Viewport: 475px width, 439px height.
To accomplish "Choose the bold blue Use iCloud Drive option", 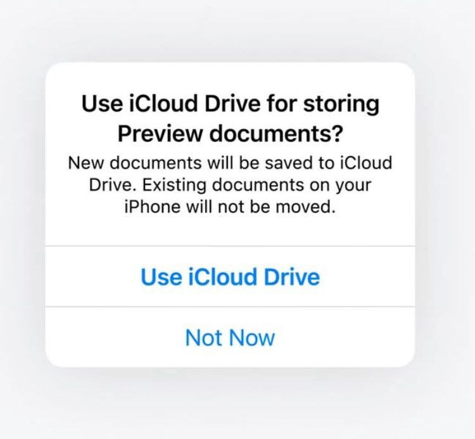I will (230, 276).
